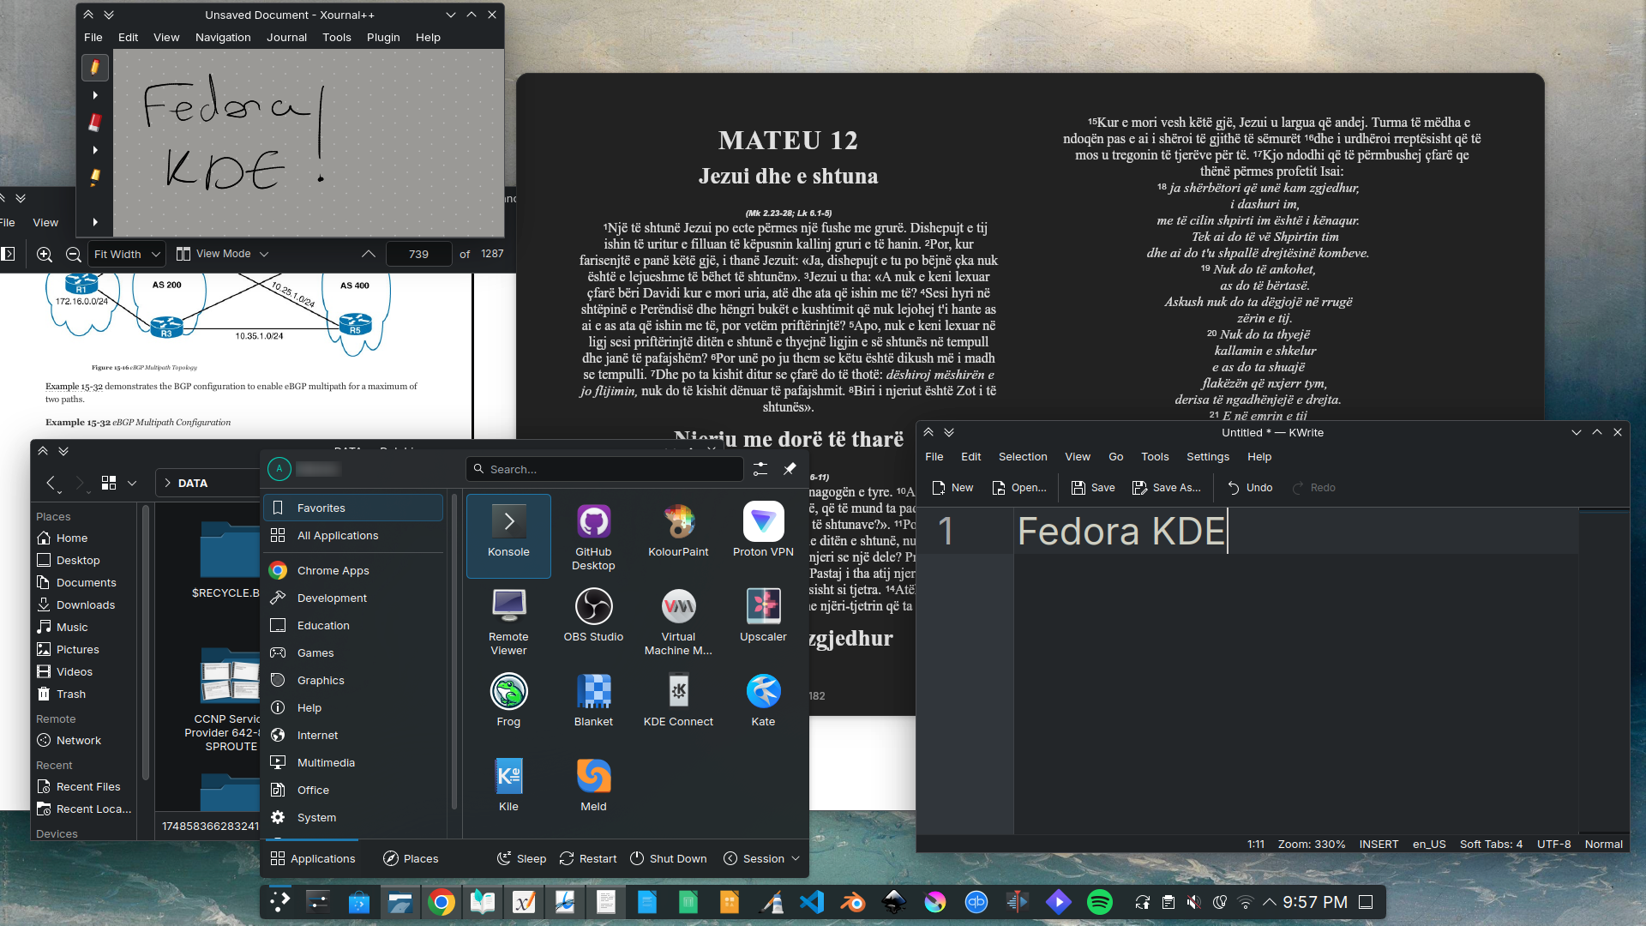Open Spotify from the taskbar
This screenshot has width=1646, height=926.
pos(1100,902)
